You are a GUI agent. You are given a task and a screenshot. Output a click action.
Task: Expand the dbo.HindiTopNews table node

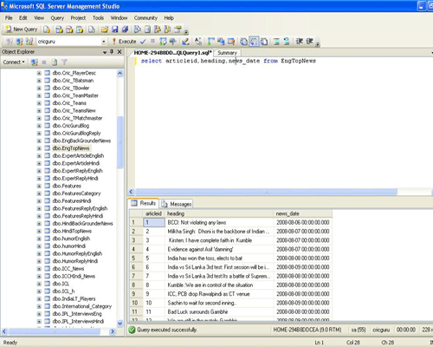(39, 231)
